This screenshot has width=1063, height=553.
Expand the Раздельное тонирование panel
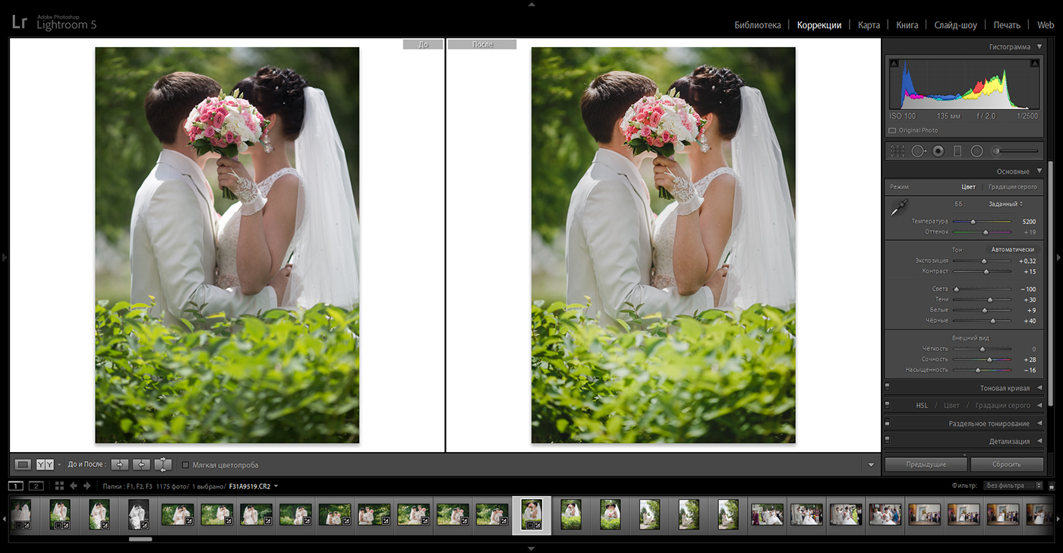(x=1039, y=424)
